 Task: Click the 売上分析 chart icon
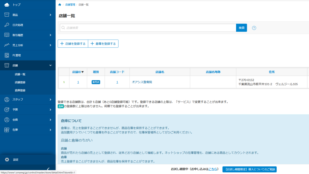tap(7, 45)
